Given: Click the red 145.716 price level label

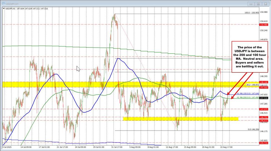Looking at the screenshot, I should click(x=264, y=143).
